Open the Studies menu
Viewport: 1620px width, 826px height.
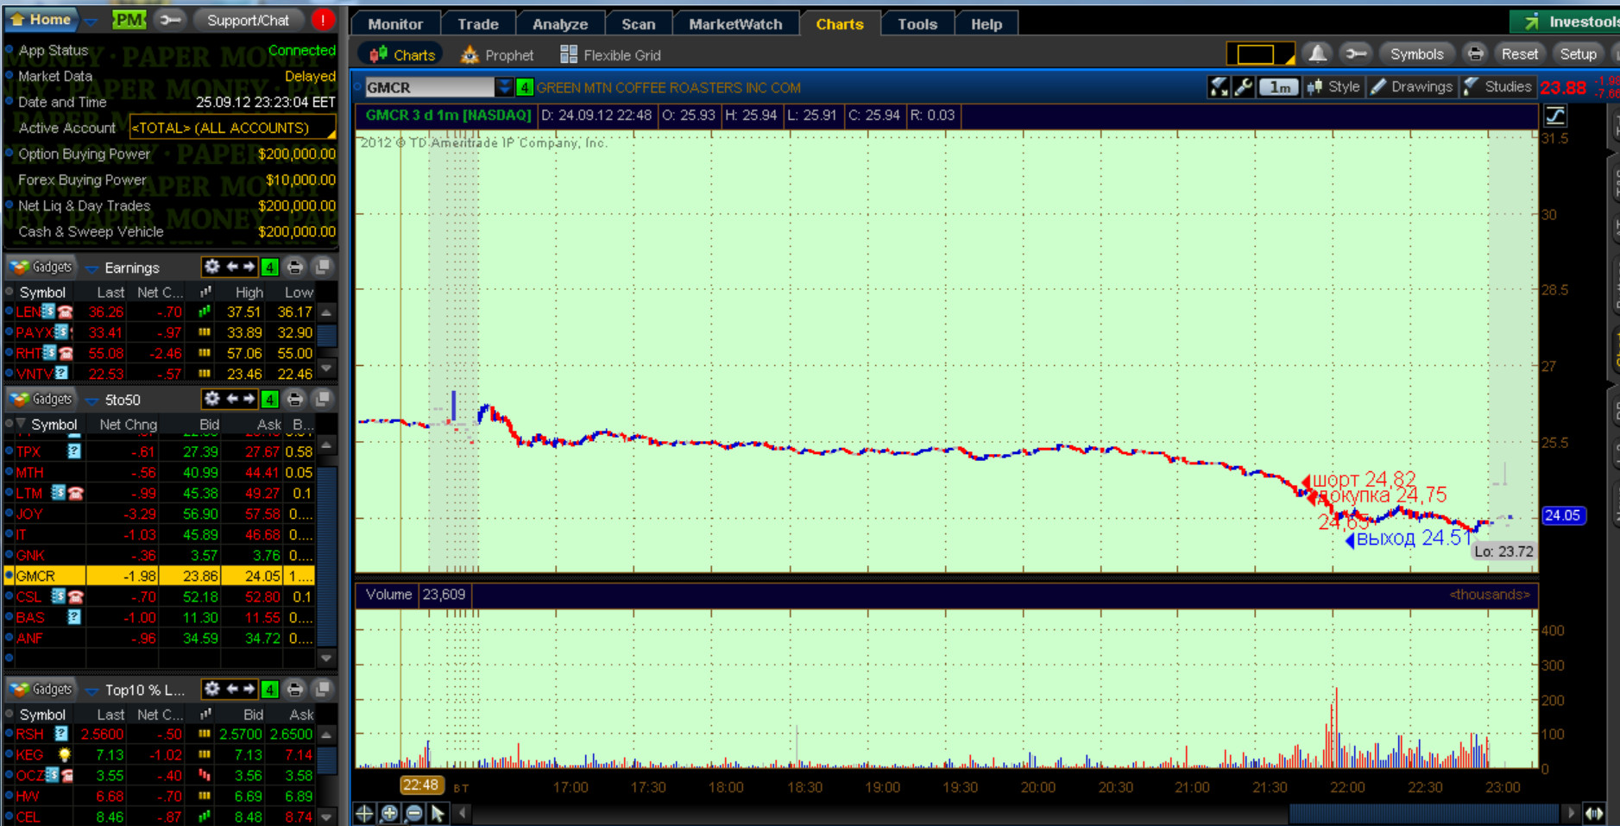tap(1497, 86)
